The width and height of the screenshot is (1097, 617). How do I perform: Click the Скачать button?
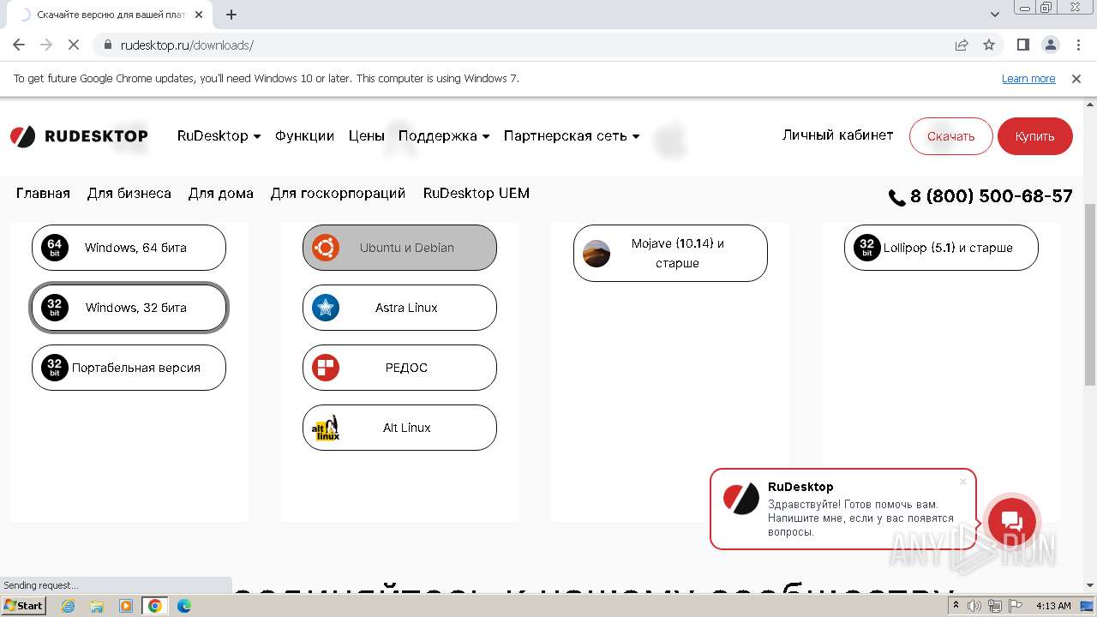(950, 136)
